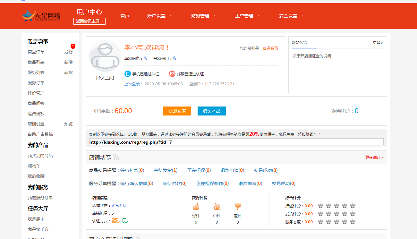Open 我是雇主 in 任务大厅
The height and width of the screenshot is (239, 417).
(x=36, y=219)
